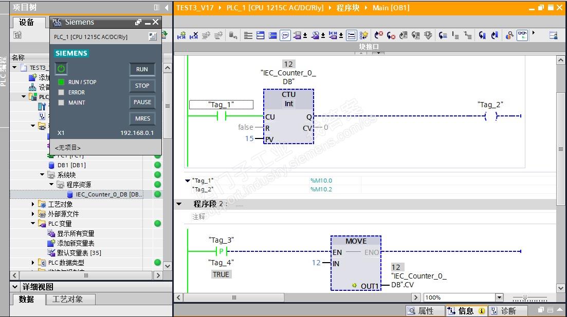Collapse 程序段 2 network
This screenshot has height=317, width=567.
179,204
